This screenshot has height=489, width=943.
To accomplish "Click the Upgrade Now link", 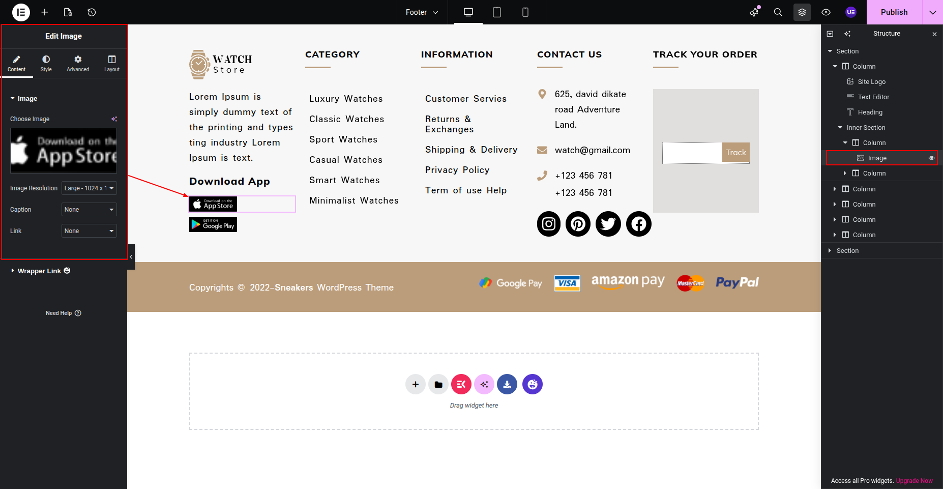I will click(914, 481).
